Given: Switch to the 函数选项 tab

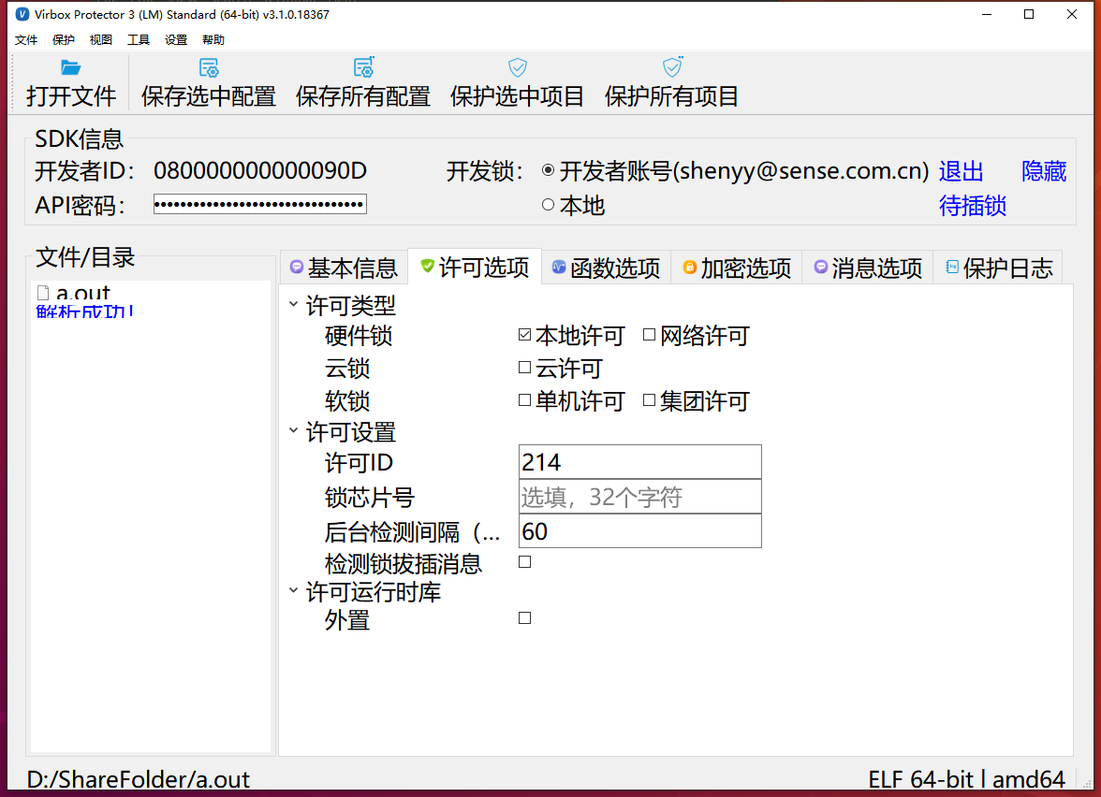Looking at the screenshot, I should [607, 268].
